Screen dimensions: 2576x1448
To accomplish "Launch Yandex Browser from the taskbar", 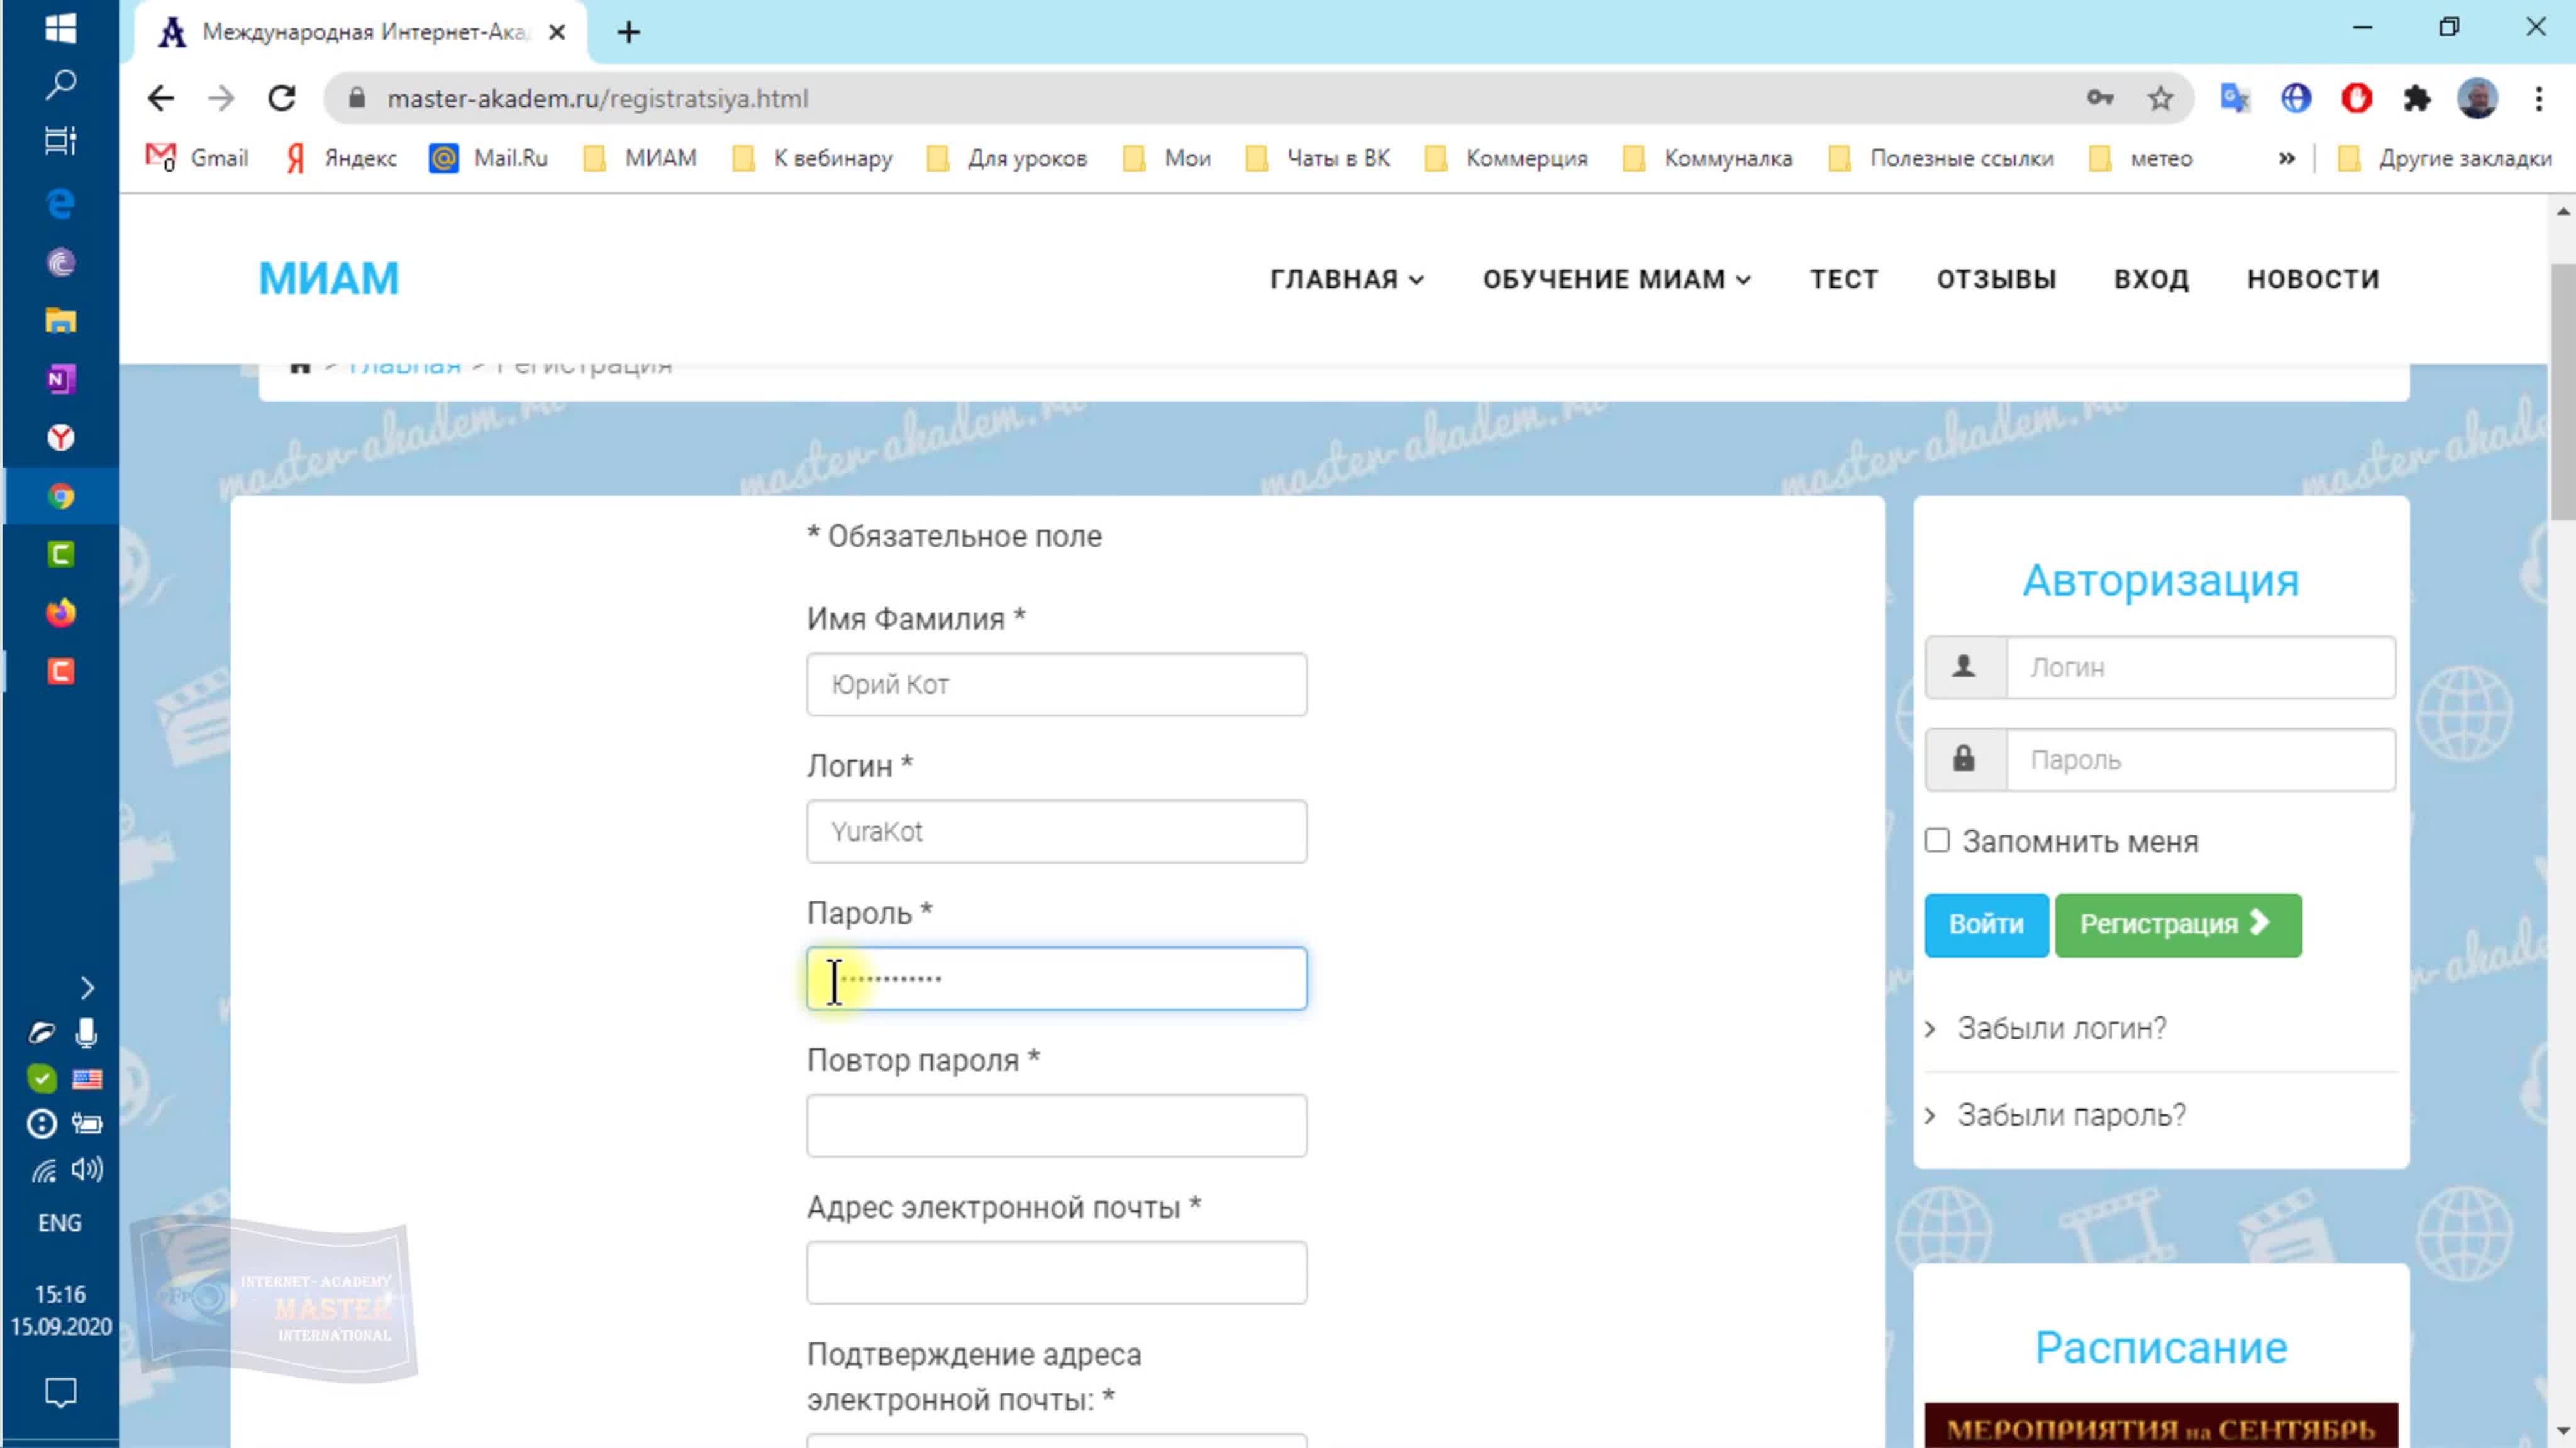I will (60, 437).
